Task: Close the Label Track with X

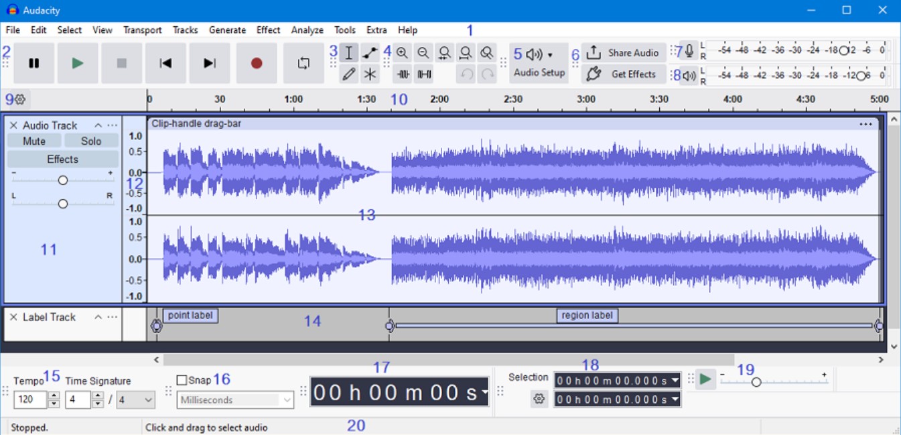Action: point(13,317)
